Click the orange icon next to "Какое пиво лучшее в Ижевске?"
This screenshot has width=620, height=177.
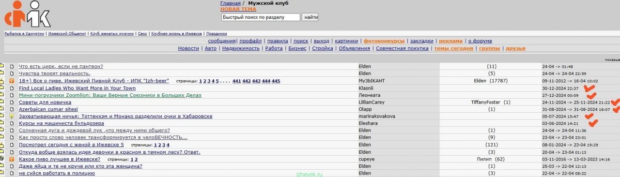click(x=12, y=159)
